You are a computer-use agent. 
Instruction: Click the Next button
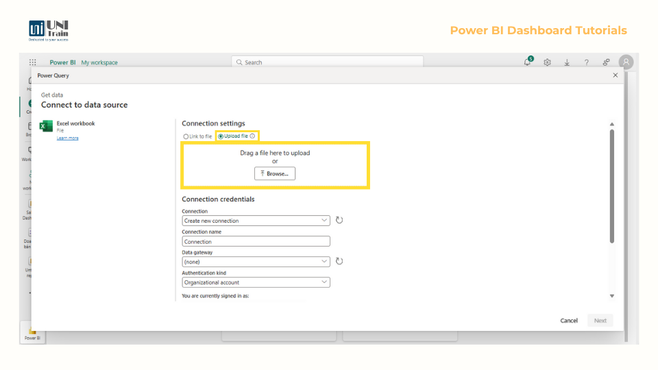pos(600,321)
